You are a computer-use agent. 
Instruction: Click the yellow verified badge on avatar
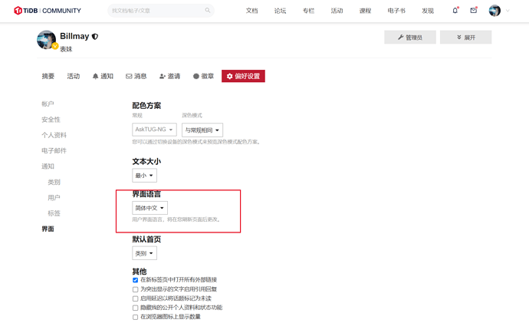[x=55, y=45]
